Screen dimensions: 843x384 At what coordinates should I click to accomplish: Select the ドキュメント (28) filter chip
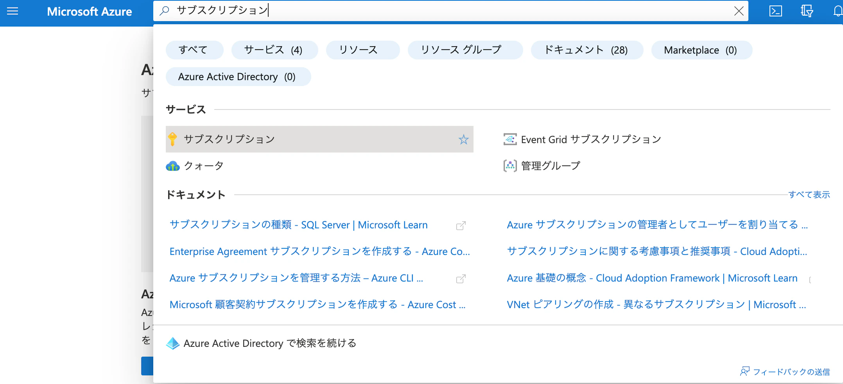point(587,50)
